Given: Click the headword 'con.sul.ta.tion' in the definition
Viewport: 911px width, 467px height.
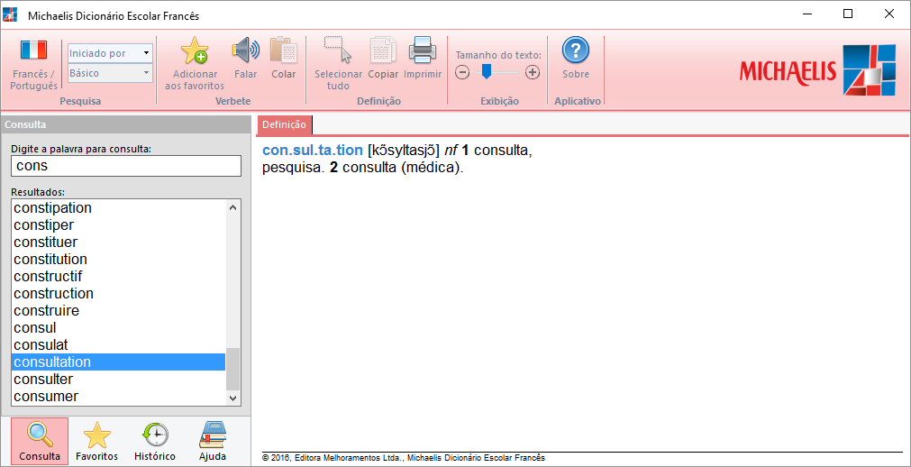Looking at the screenshot, I should coord(313,151).
